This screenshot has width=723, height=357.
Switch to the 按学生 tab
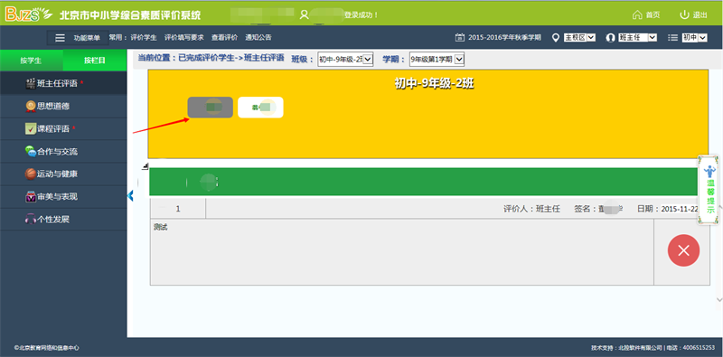tap(31, 61)
